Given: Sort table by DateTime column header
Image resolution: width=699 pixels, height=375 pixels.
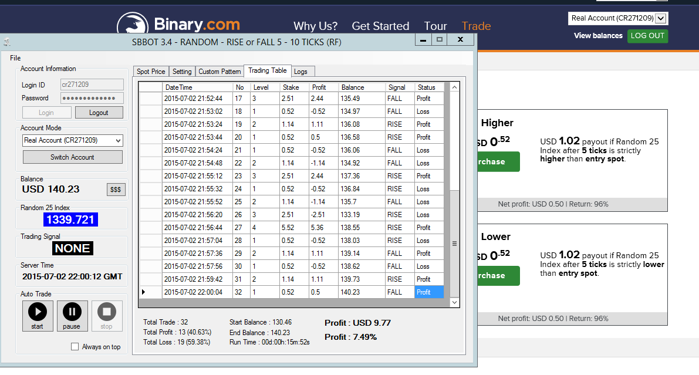Looking at the screenshot, I should tap(197, 87).
